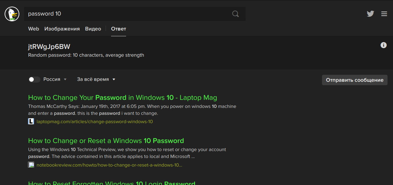Open the Laptop Mag Change Your Password result
Image resolution: width=393 pixels, height=185 pixels.
(x=123, y=98)
